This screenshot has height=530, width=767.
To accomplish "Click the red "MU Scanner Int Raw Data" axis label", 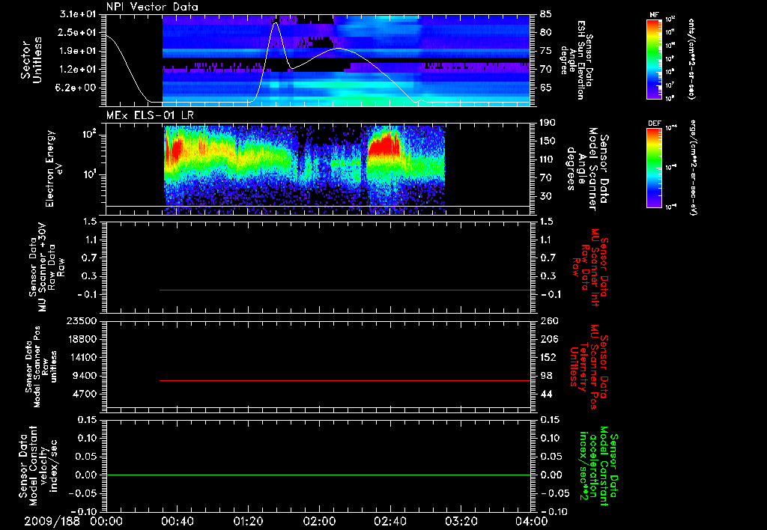I will point(589,267).
